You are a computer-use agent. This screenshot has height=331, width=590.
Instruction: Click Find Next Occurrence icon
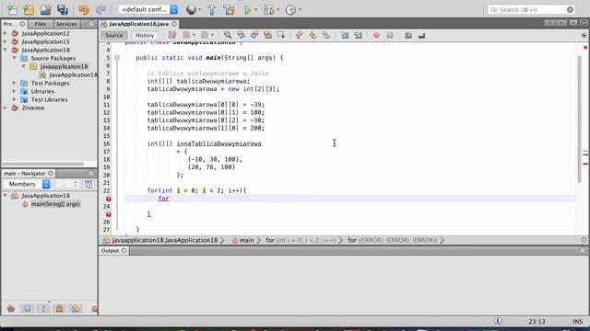[x=254, y=35]
